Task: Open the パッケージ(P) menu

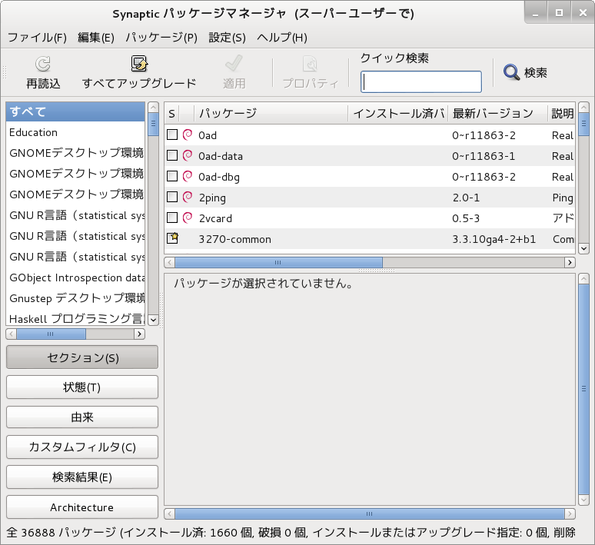Action: point(161,38)
